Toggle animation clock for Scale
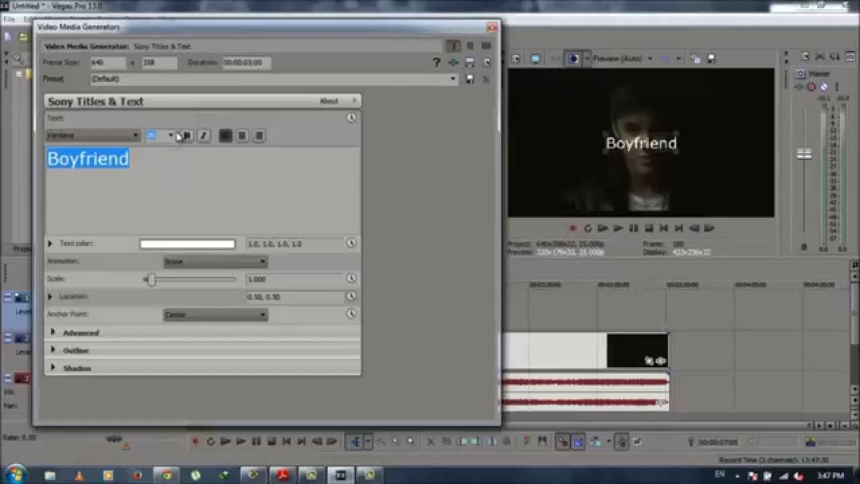The width and height of the screenshot is (860, 484). [x=351, y=278]
